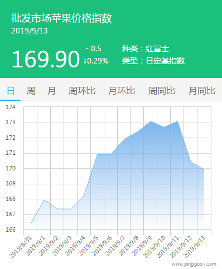Click the percentage change ↓0.29%

tap(96, 61)
